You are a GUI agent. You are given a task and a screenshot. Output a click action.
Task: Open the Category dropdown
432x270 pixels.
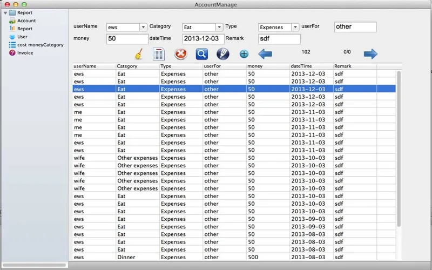[219, 28]
